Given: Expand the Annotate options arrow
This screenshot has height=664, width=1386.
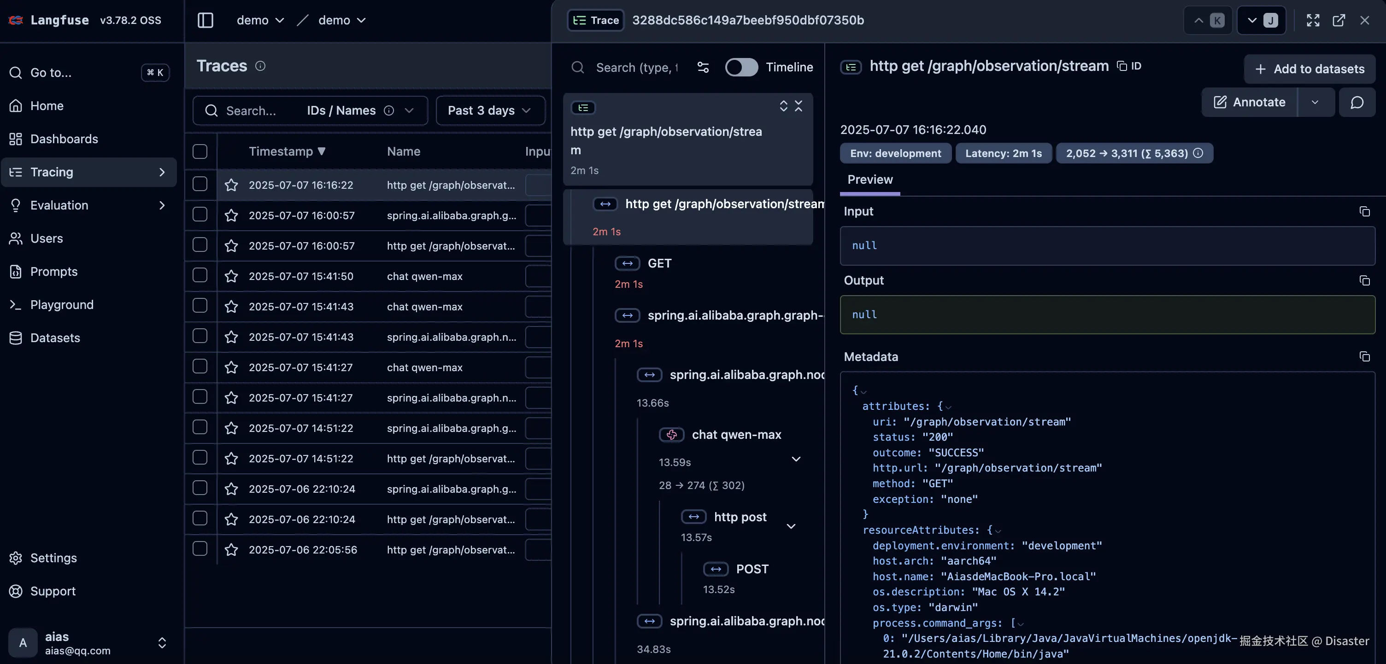Looking at the screenshot, I should click(1315, 102).
